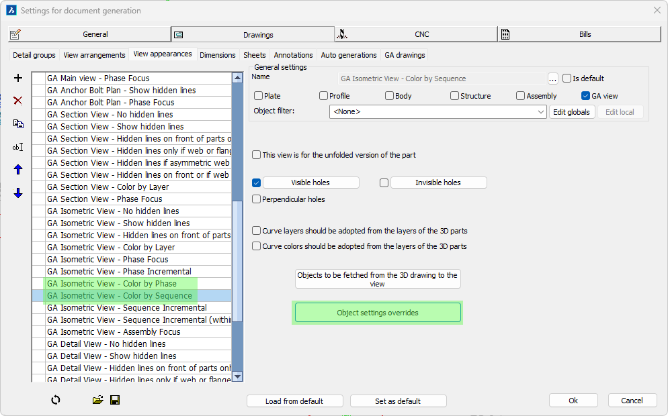Click the floppy disk save icon
This screenshot has height=416, width=668.
point(115,400)
